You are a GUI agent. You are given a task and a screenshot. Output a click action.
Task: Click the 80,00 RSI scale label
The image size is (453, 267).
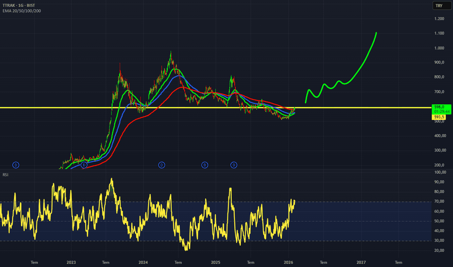click(439, 192)
